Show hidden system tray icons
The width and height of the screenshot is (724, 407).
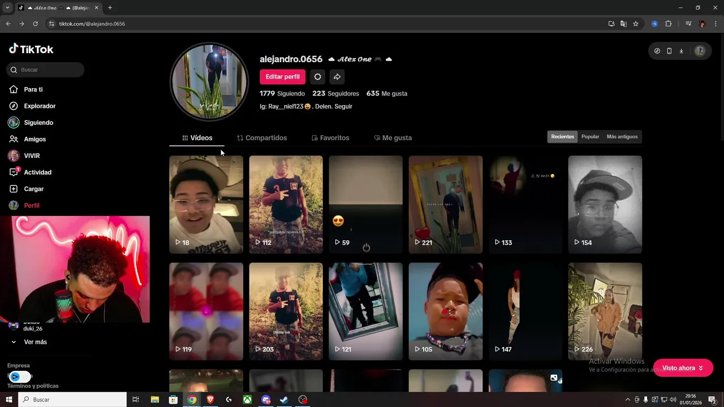[x=627, y=400]
